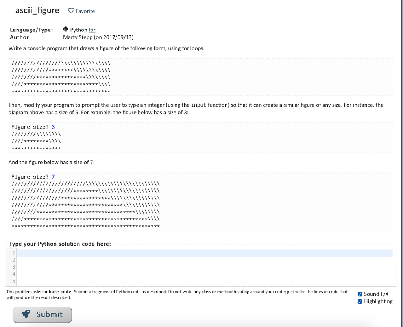Click line number 3 in the editor gutter
The width and height of the screenshot is (403, 327).
14,267
